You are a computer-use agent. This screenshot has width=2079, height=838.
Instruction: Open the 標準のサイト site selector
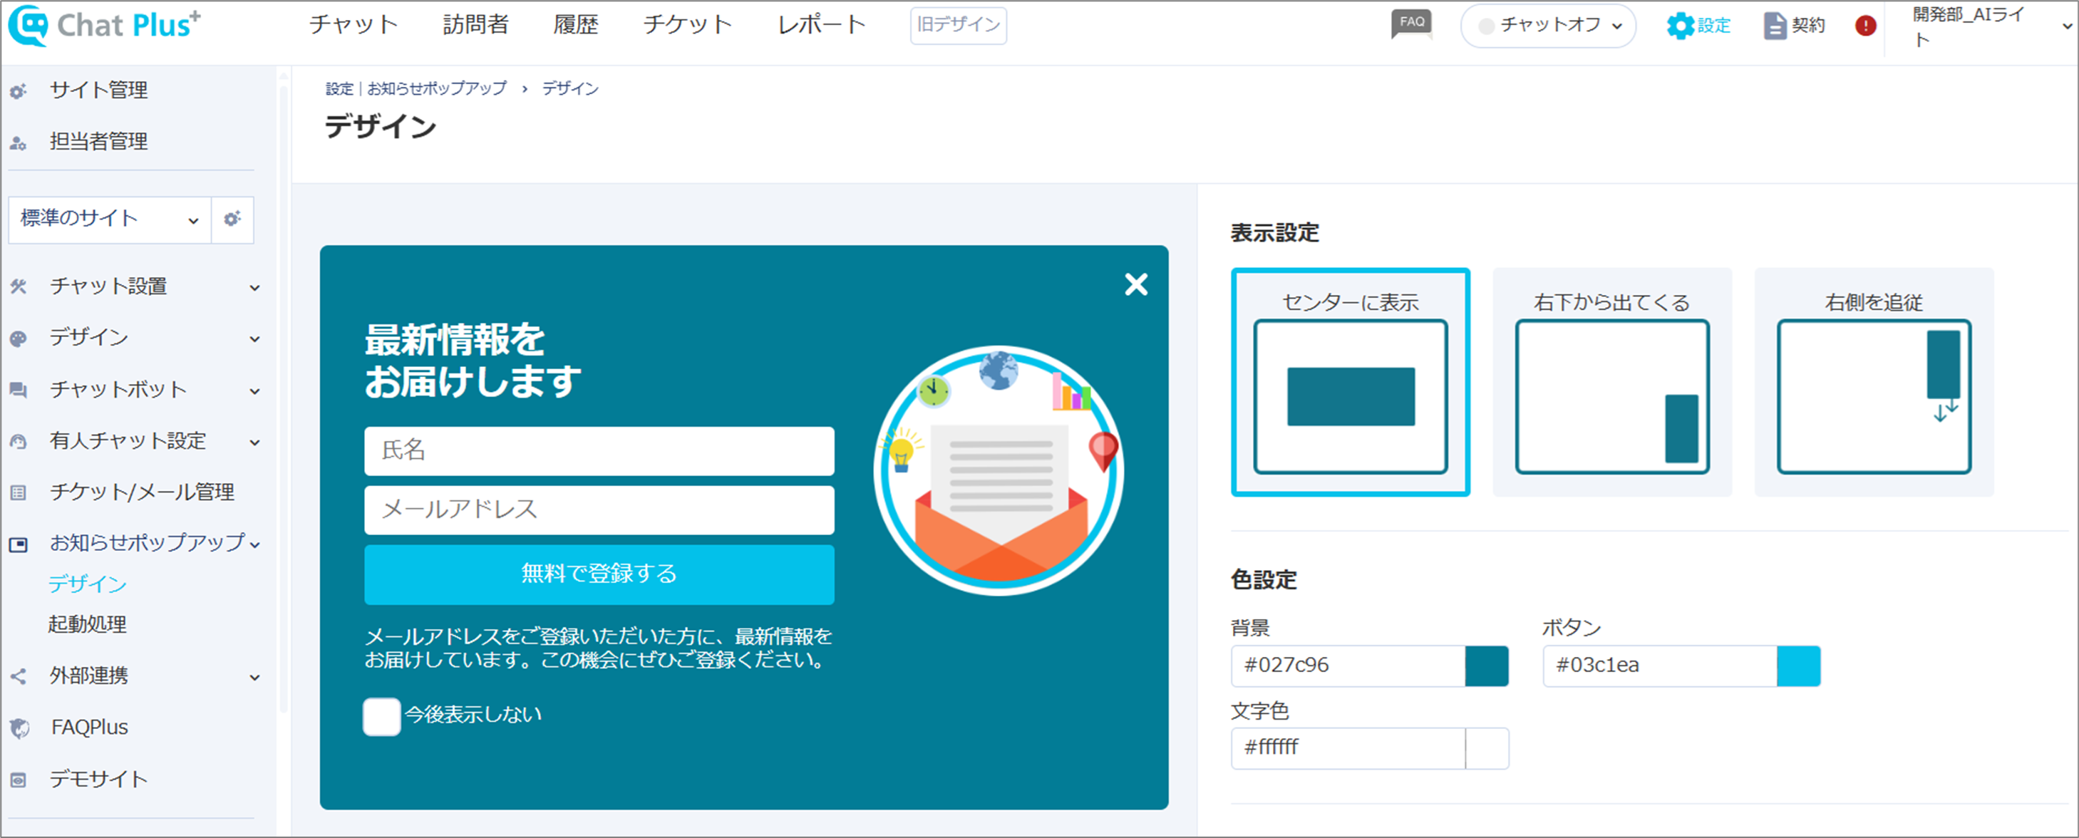(110, 219)
